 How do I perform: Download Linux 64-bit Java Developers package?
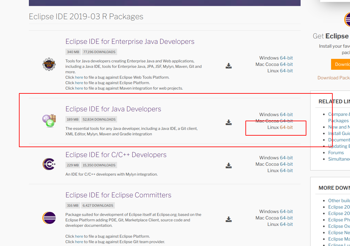pyautogui.click(x=286, y=127)
